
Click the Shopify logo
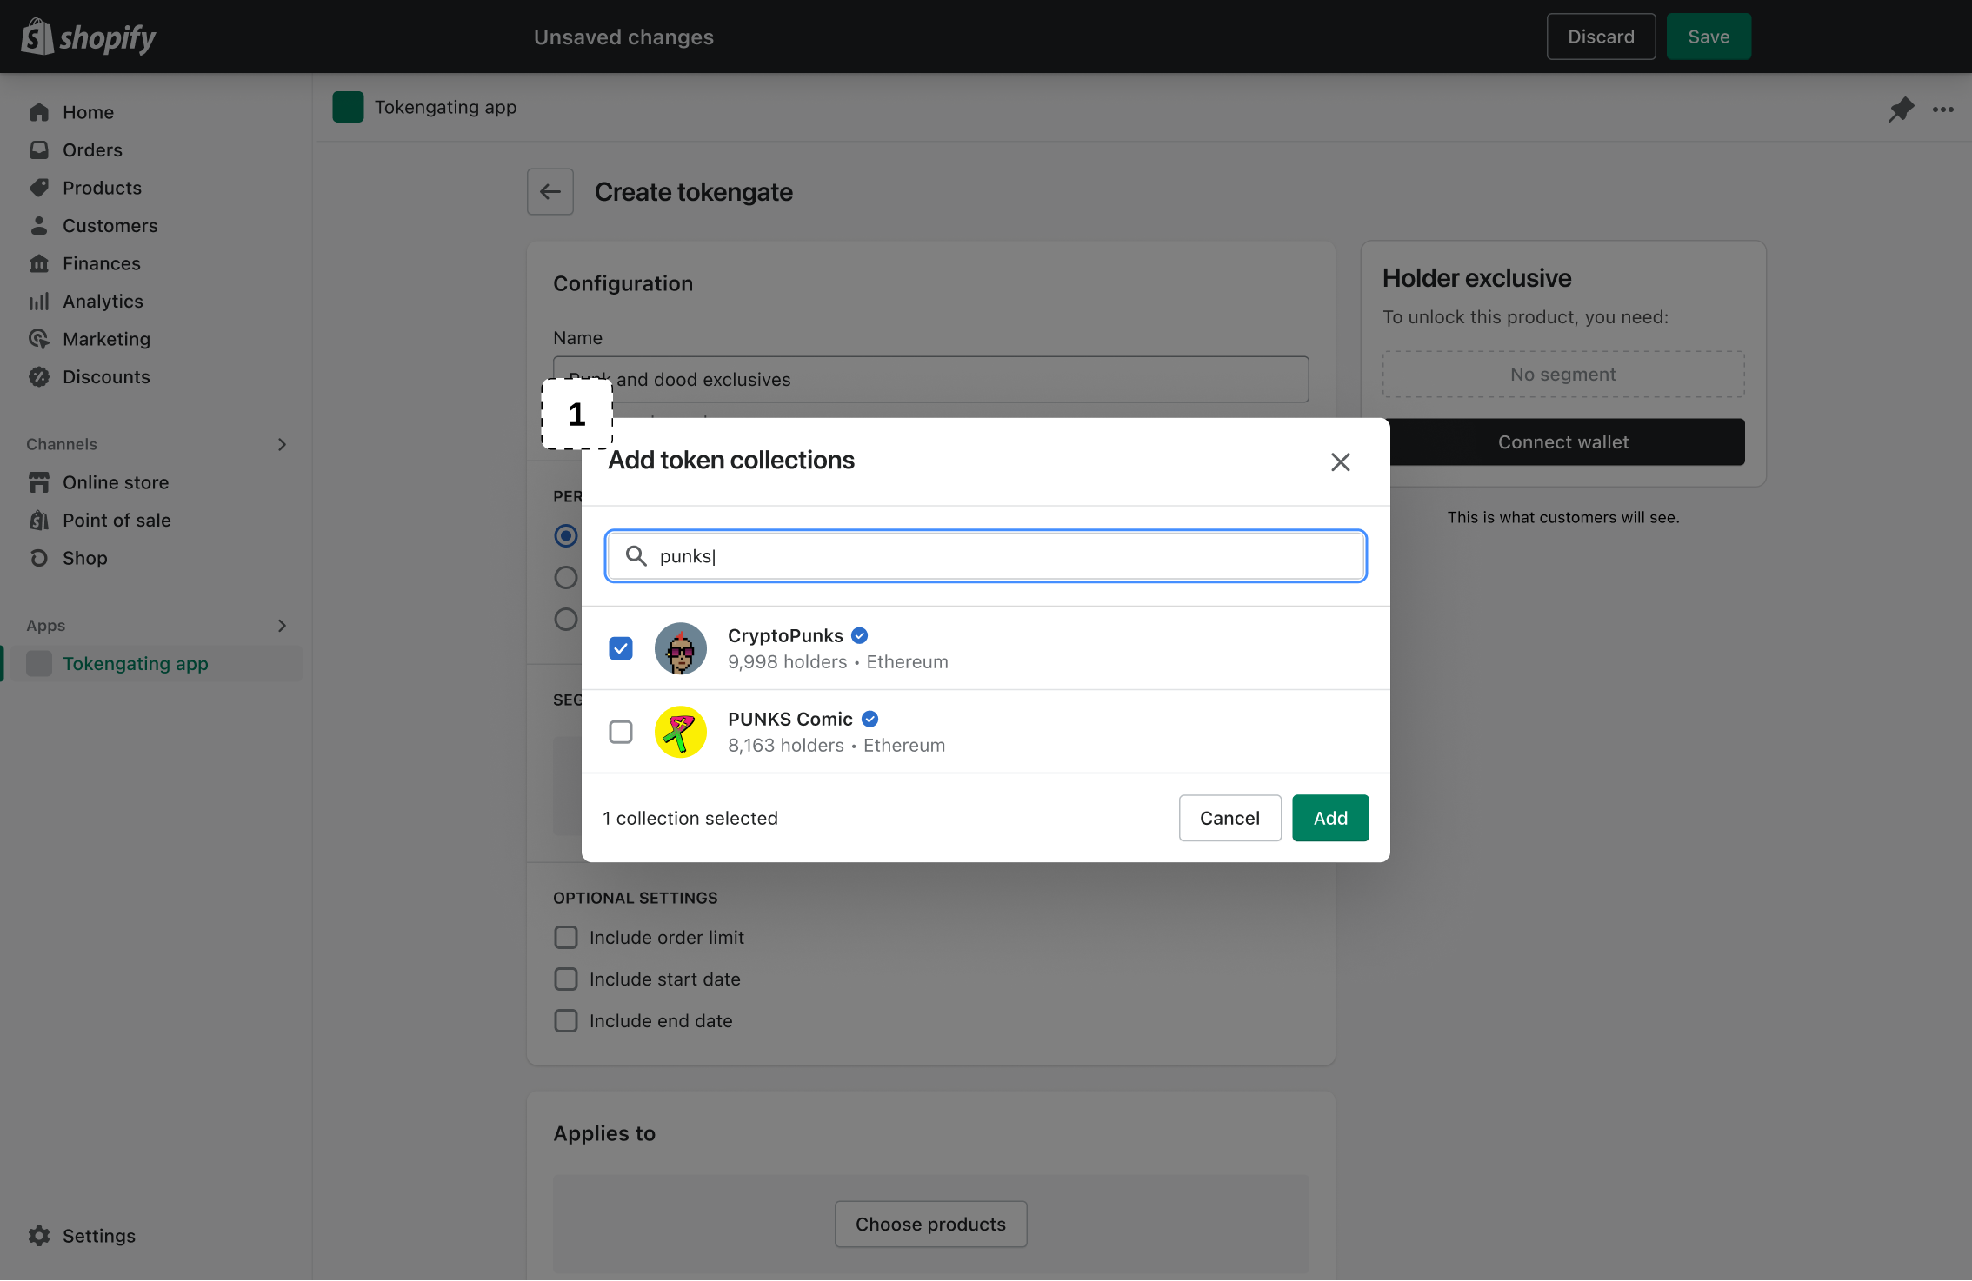pos(88,37)
